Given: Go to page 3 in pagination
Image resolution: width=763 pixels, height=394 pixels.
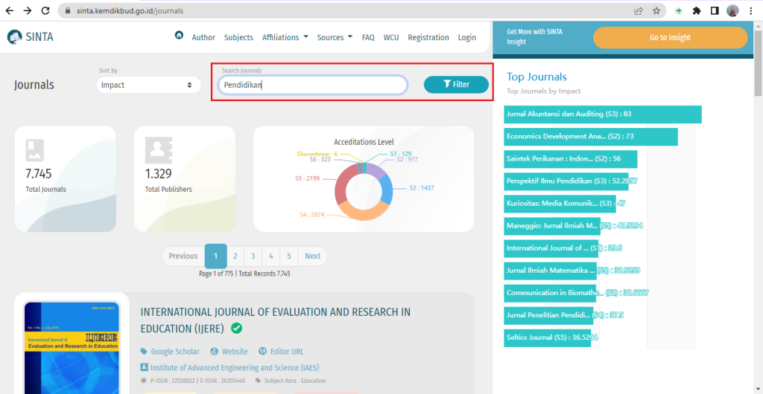Looking at the screenshot, I should coord(253,256).
